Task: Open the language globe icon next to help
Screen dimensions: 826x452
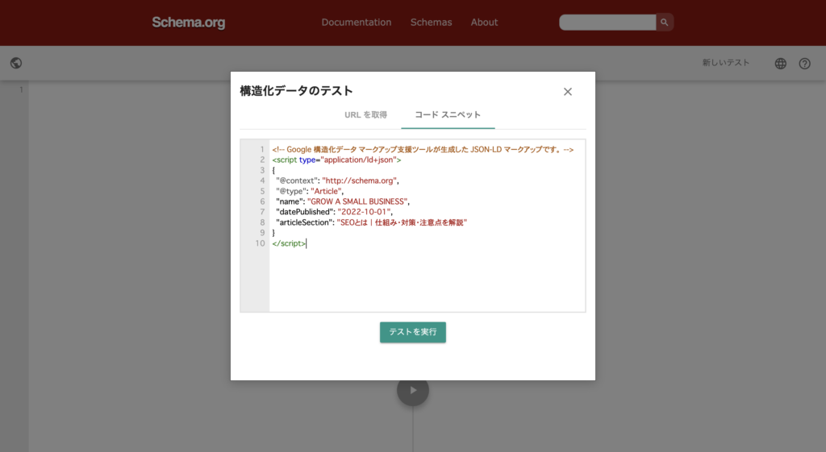Action: pyautogui.click(x=780, y=64)
